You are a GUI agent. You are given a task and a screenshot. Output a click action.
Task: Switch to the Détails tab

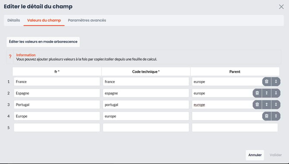[14, 20]
